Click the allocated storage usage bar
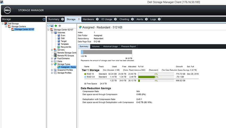This screenshot has width=226, height=128. (107, 52)
